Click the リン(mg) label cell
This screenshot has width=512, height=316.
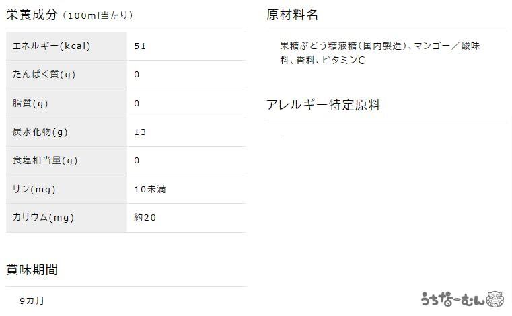(34, 189)
